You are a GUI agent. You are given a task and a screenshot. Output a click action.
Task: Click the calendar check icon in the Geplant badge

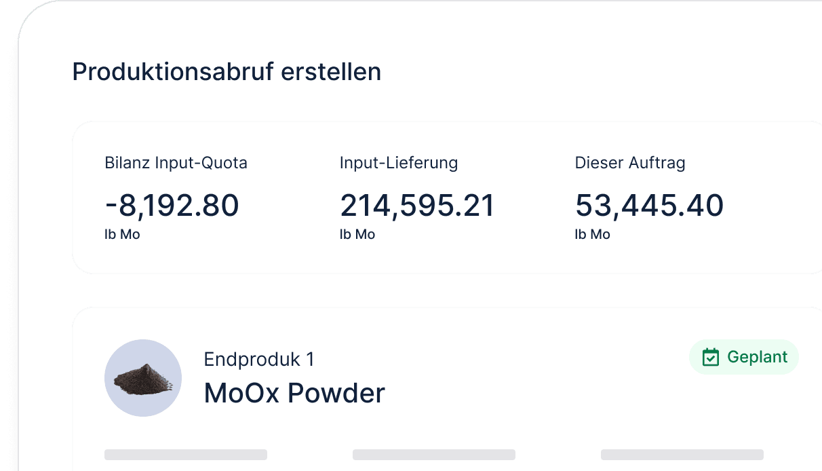click(x=710, y=357)
